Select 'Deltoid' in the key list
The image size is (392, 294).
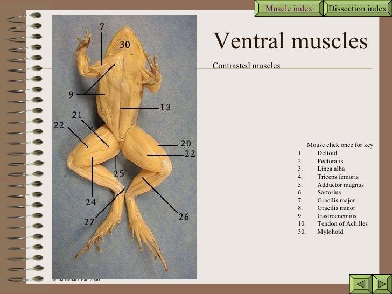[327, 153]
